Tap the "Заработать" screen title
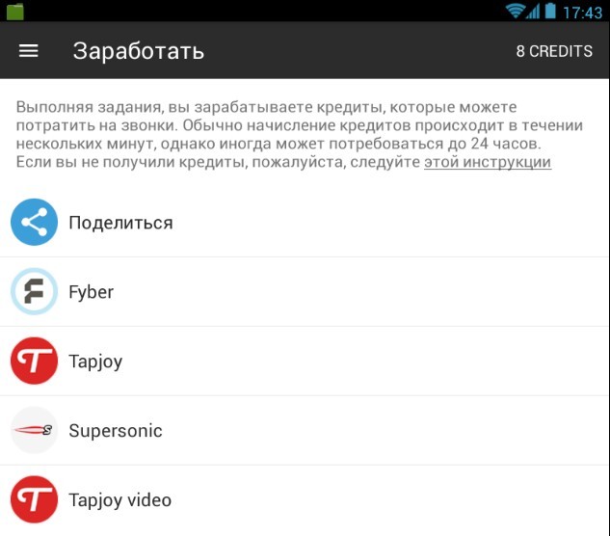Image resolution: width=610 pixels, height=536 pixels. [x=139, y=51]
